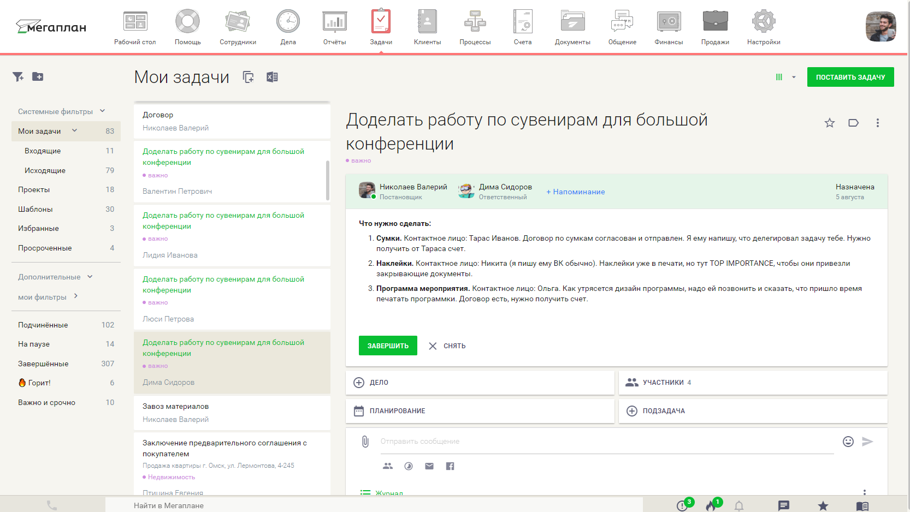Image resolution: width=910 pixels, height=512 pixels.
Task: Click the tag label icon in task header
Action: point(853,123)
